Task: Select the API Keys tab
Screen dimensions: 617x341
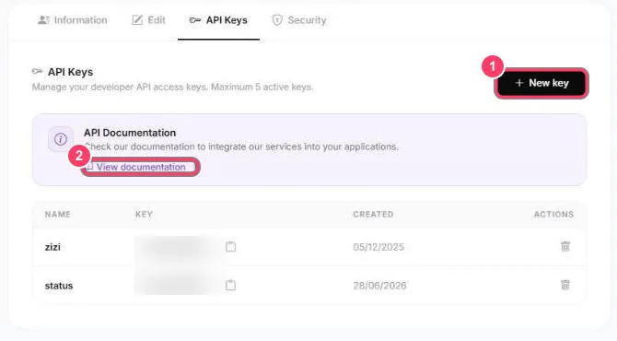Action: (218, 20)
